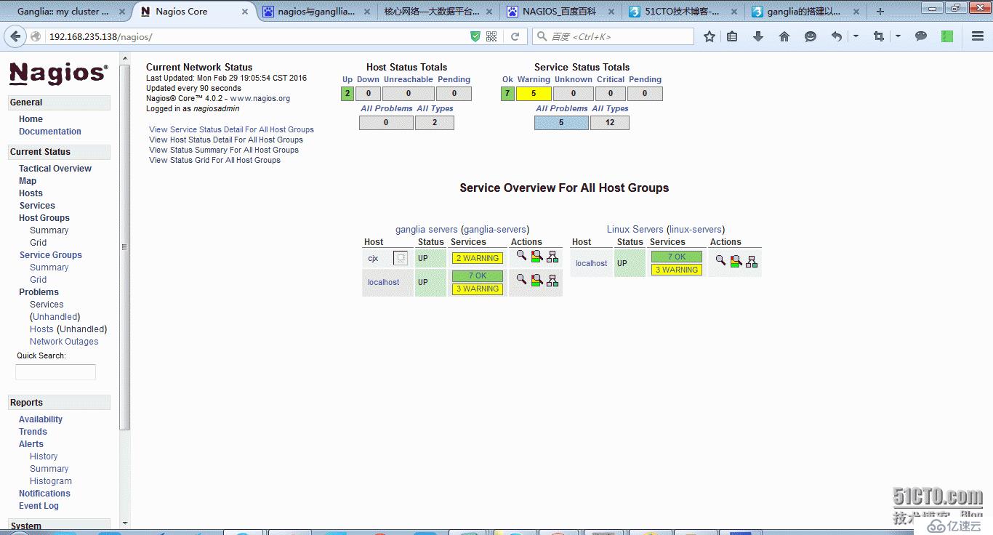Click the 百度 search box in the toolbar
The image size is (993, 535).
coord(614,36)
